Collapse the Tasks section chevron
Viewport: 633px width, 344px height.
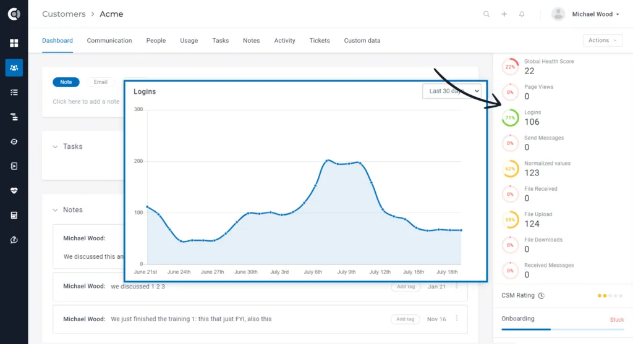[55, 147]
